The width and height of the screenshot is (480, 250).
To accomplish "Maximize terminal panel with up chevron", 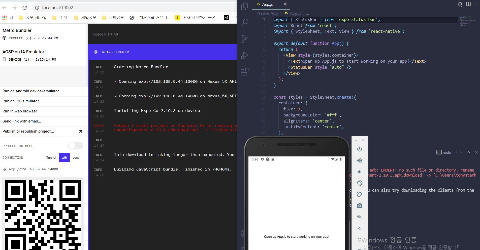I will click(x=468, y=152).
